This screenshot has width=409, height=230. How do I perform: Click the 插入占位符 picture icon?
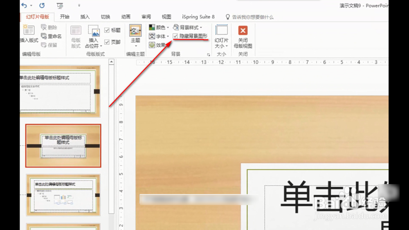93,31
